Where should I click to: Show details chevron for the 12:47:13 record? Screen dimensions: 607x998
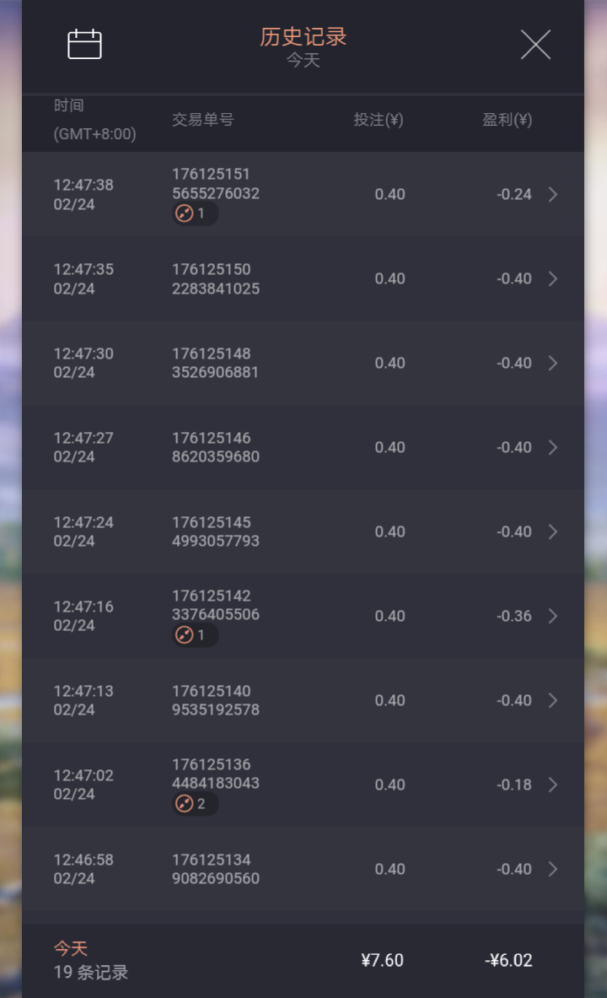pos(553,701)
